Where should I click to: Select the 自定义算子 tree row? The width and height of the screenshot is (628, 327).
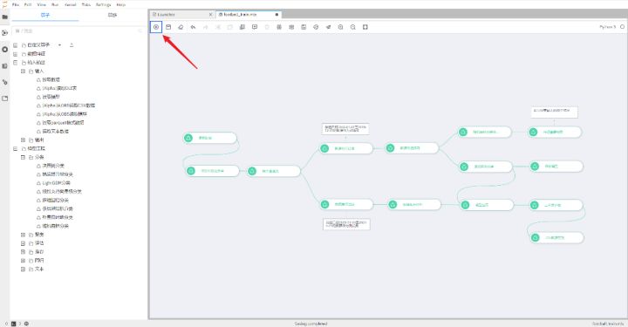pyautogui.click(x=38, y=44)
